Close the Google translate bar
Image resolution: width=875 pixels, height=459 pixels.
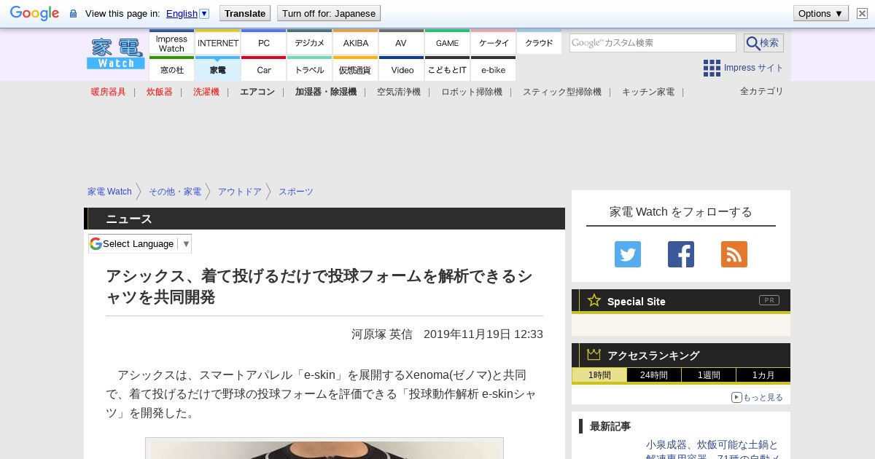click(x=862, y=13)
